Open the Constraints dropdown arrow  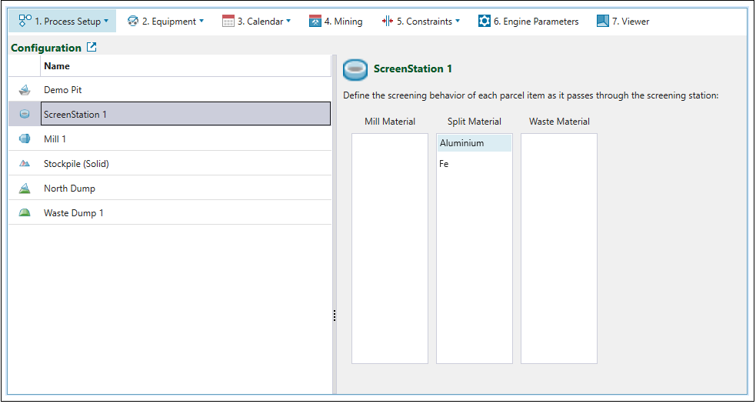click(458, 22)
